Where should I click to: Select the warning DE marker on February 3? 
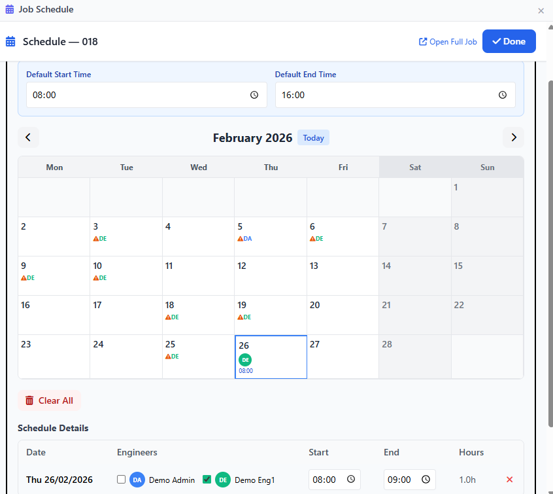coord(100,239)
